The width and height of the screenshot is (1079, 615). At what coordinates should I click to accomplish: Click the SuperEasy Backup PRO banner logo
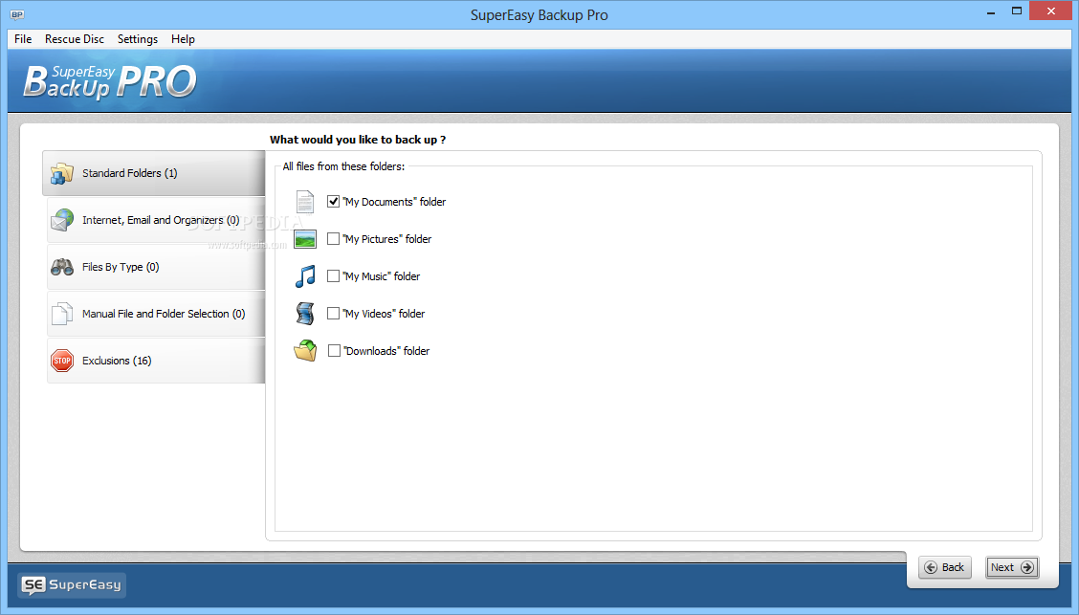(110, 82)
